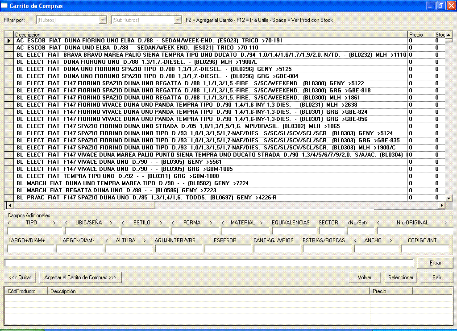Click the Precio column header of the product grid
This screenshot has height=331, width=457.
pyautogui.click(x=420, y=34)
